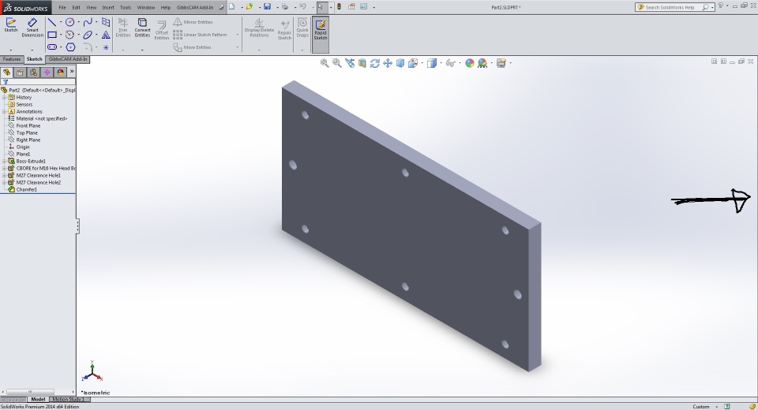The height and width of the screenshot is (410, 758).
Task: Click the Previous View icon
Action: coord(350,63)
